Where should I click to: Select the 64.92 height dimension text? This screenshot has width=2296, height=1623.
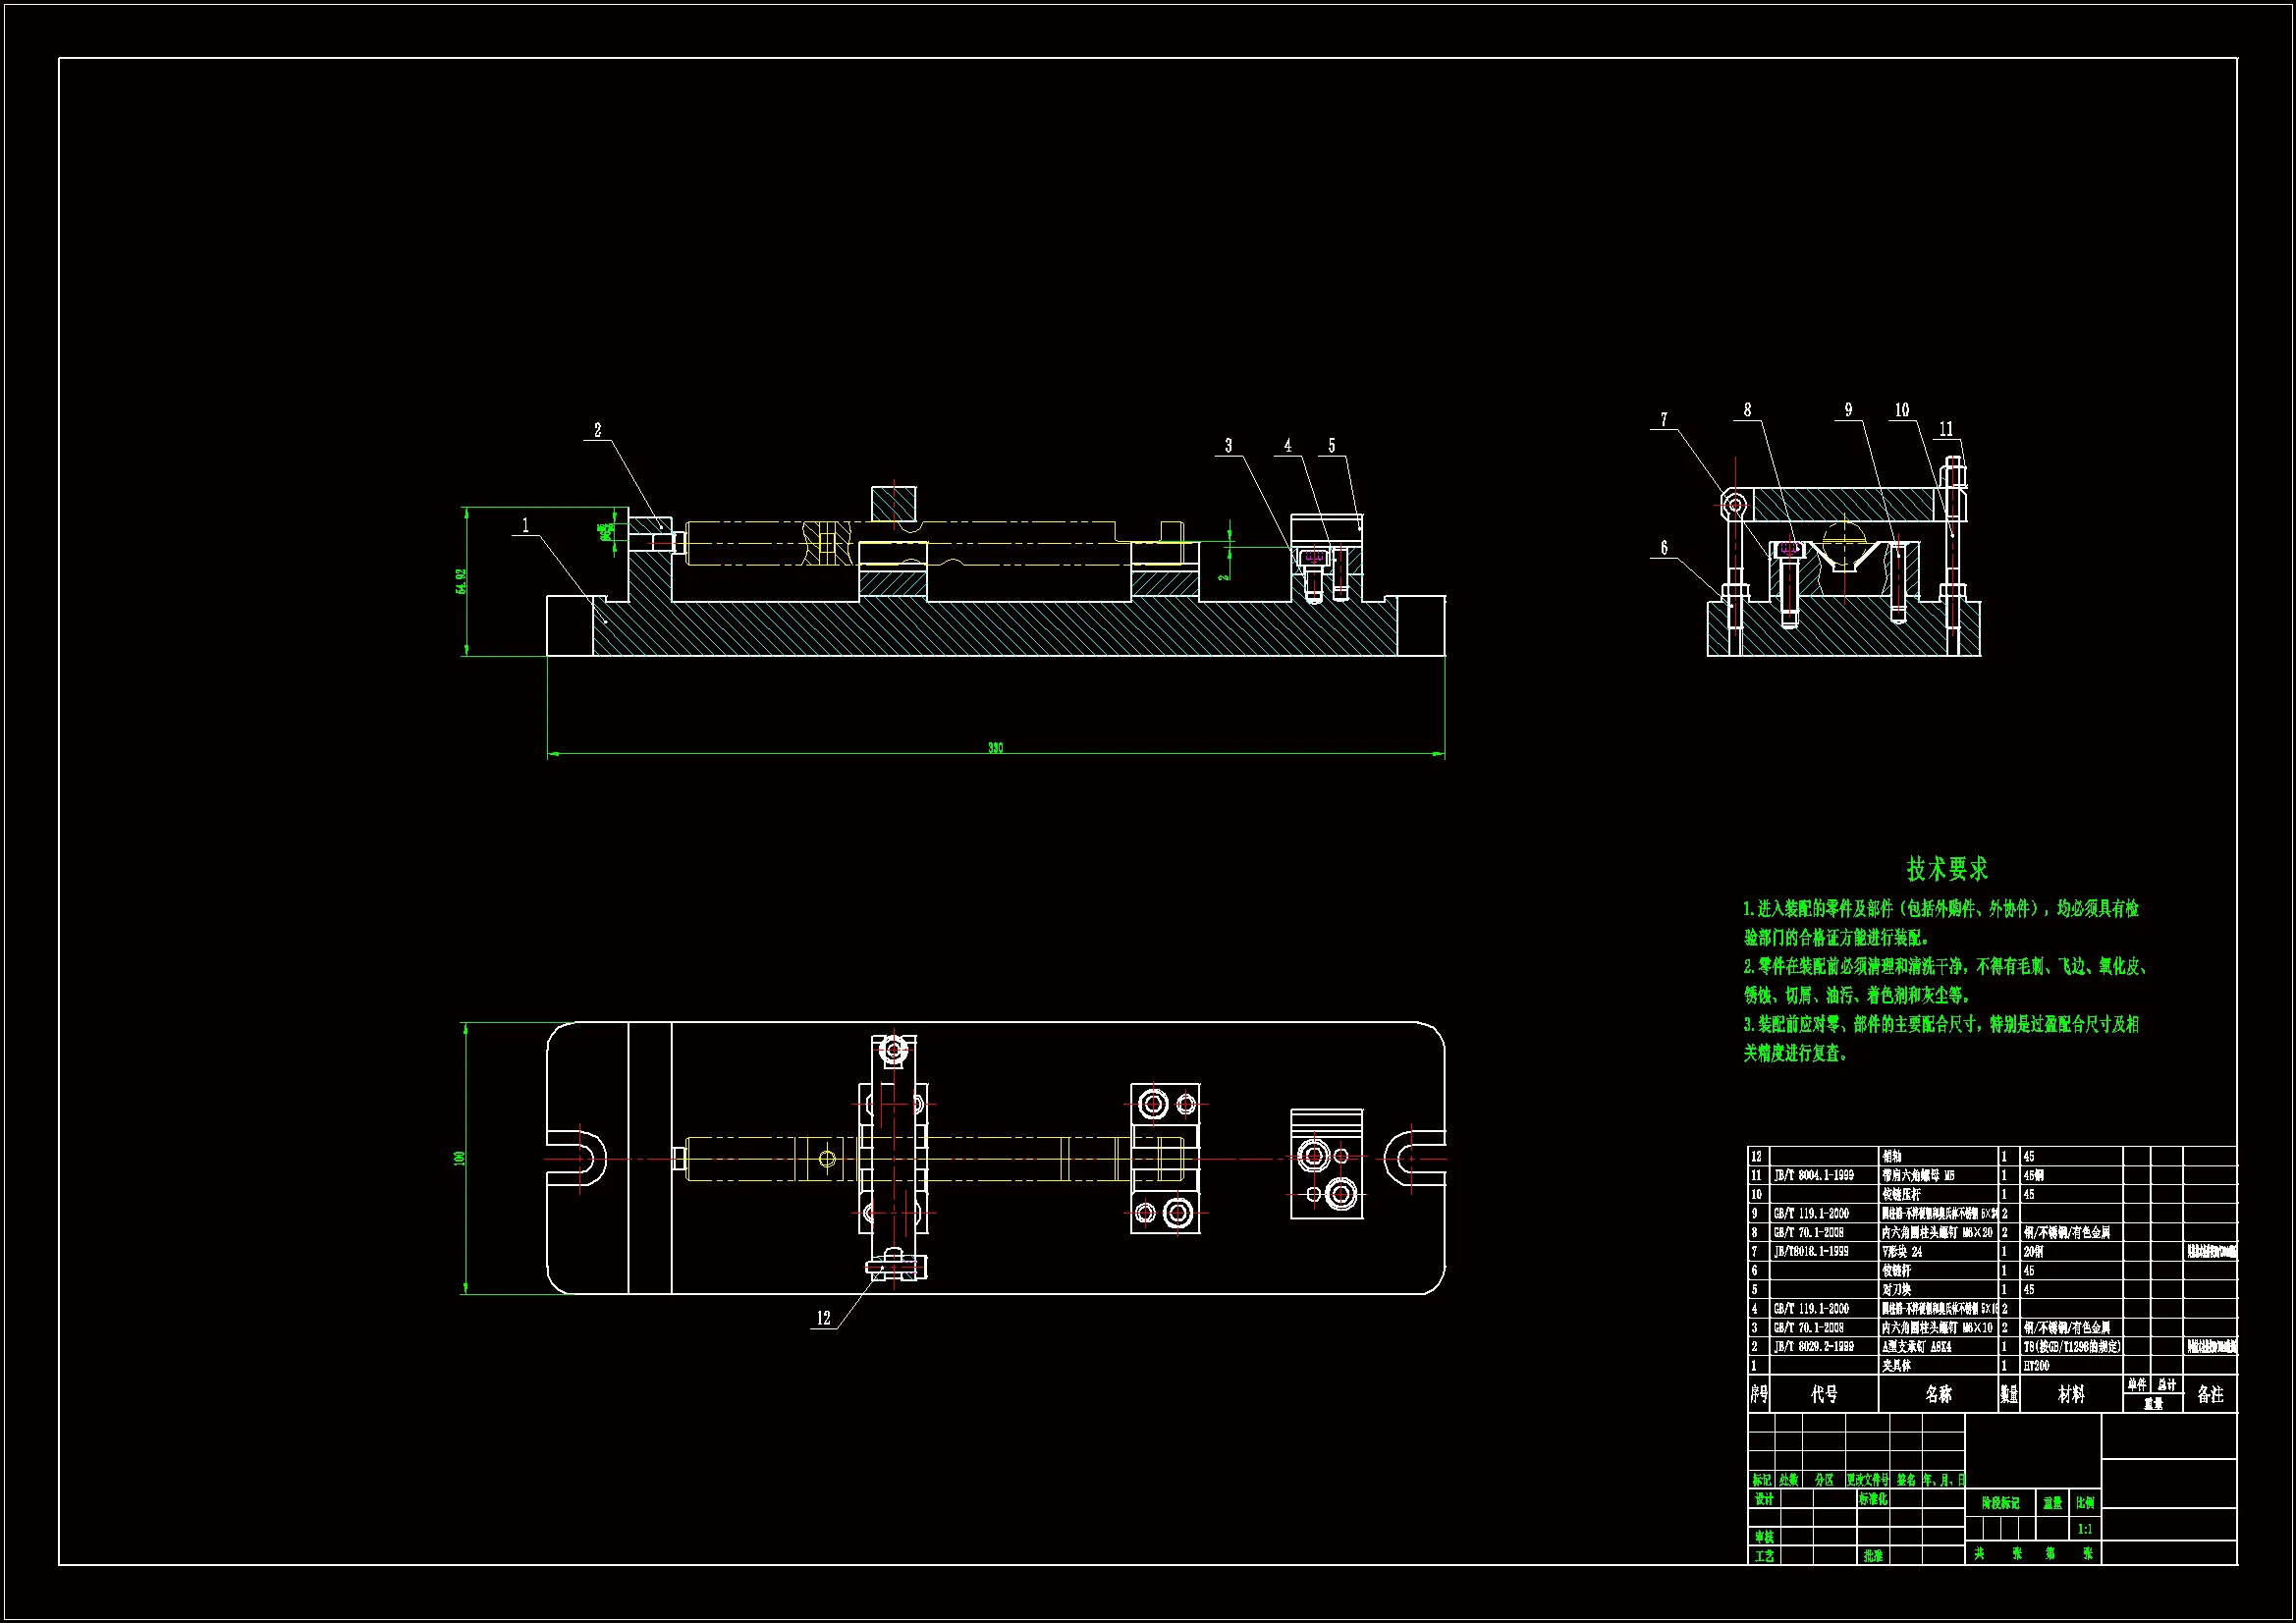tap(461, 581)
